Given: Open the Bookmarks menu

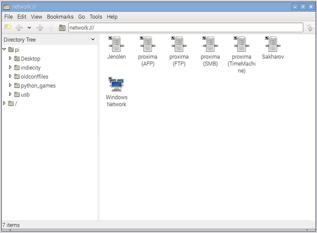Looking at the screenshot, I should point(60,17).
